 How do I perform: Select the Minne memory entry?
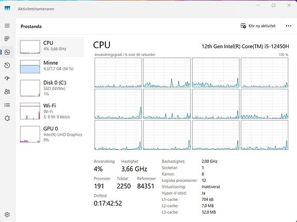pyautogui.click(x=51, y=67)
